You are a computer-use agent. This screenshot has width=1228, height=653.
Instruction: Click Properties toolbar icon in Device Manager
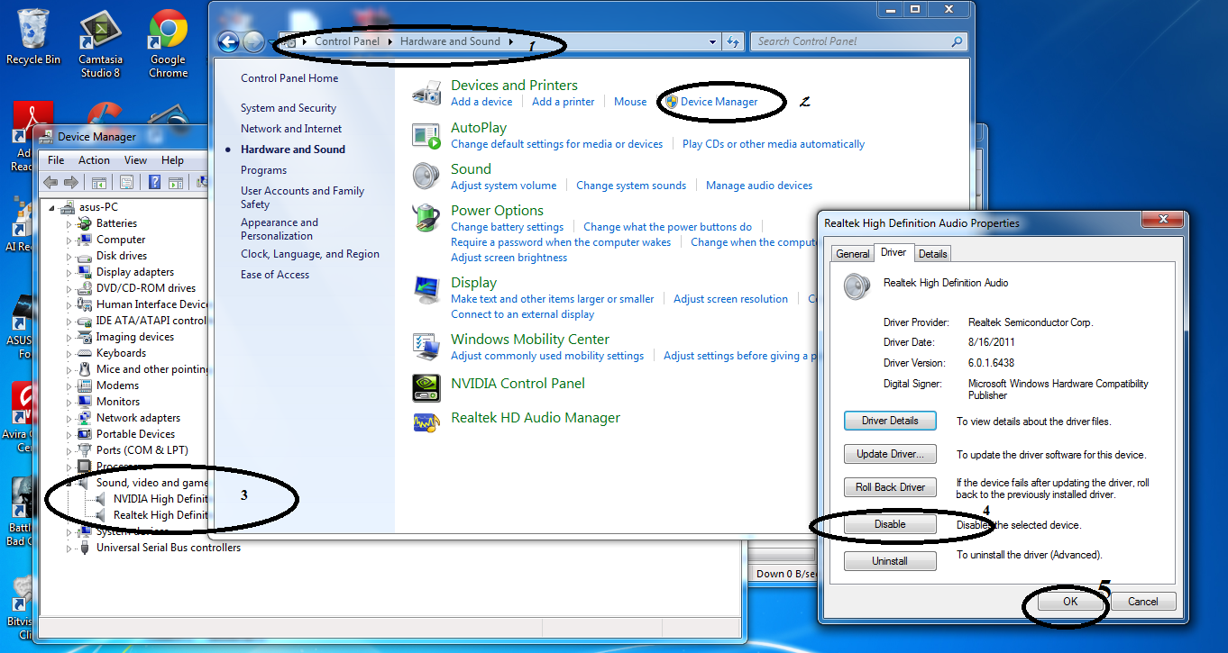[x=127, y=183]
